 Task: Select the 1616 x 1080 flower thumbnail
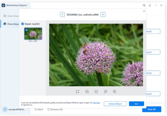coord(33,34)
